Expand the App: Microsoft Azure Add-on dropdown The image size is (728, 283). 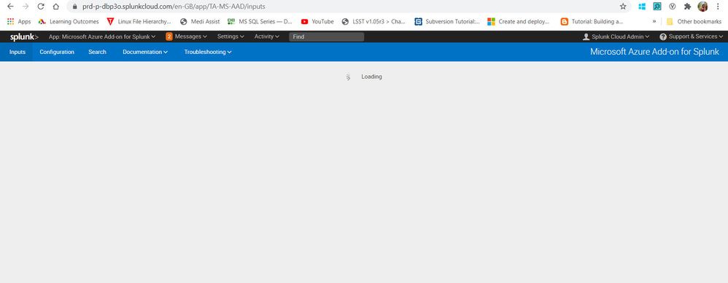click(x=102, y=36)
